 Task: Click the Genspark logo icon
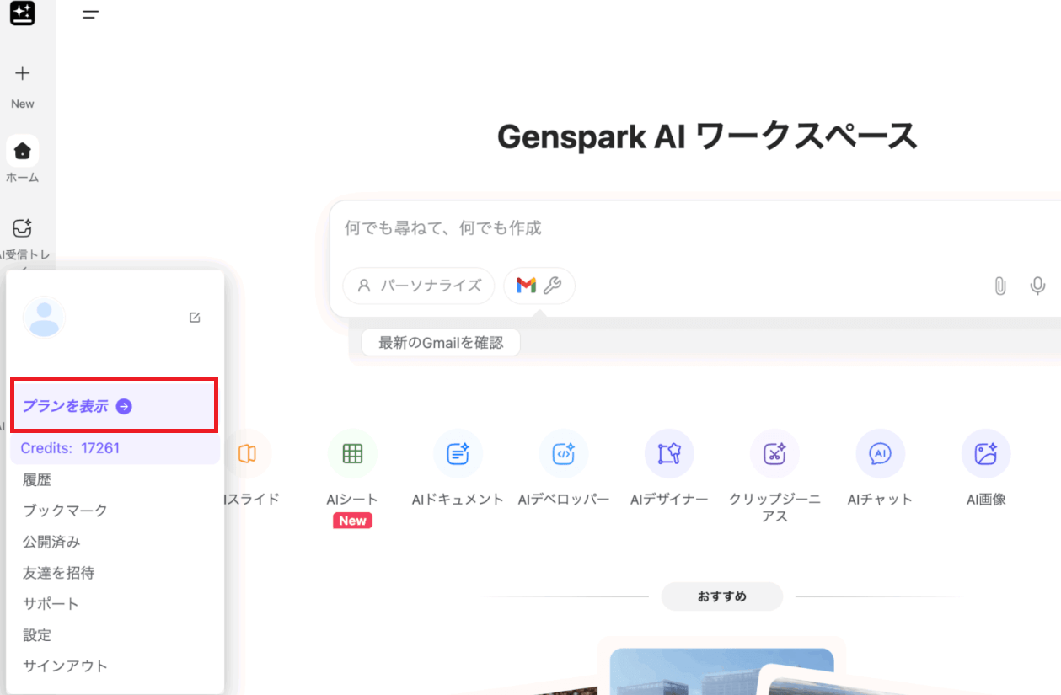pos(22,13)
